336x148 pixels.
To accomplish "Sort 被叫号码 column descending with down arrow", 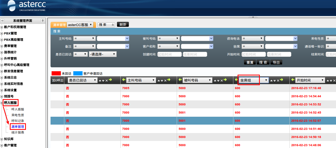I will [219, 80].
